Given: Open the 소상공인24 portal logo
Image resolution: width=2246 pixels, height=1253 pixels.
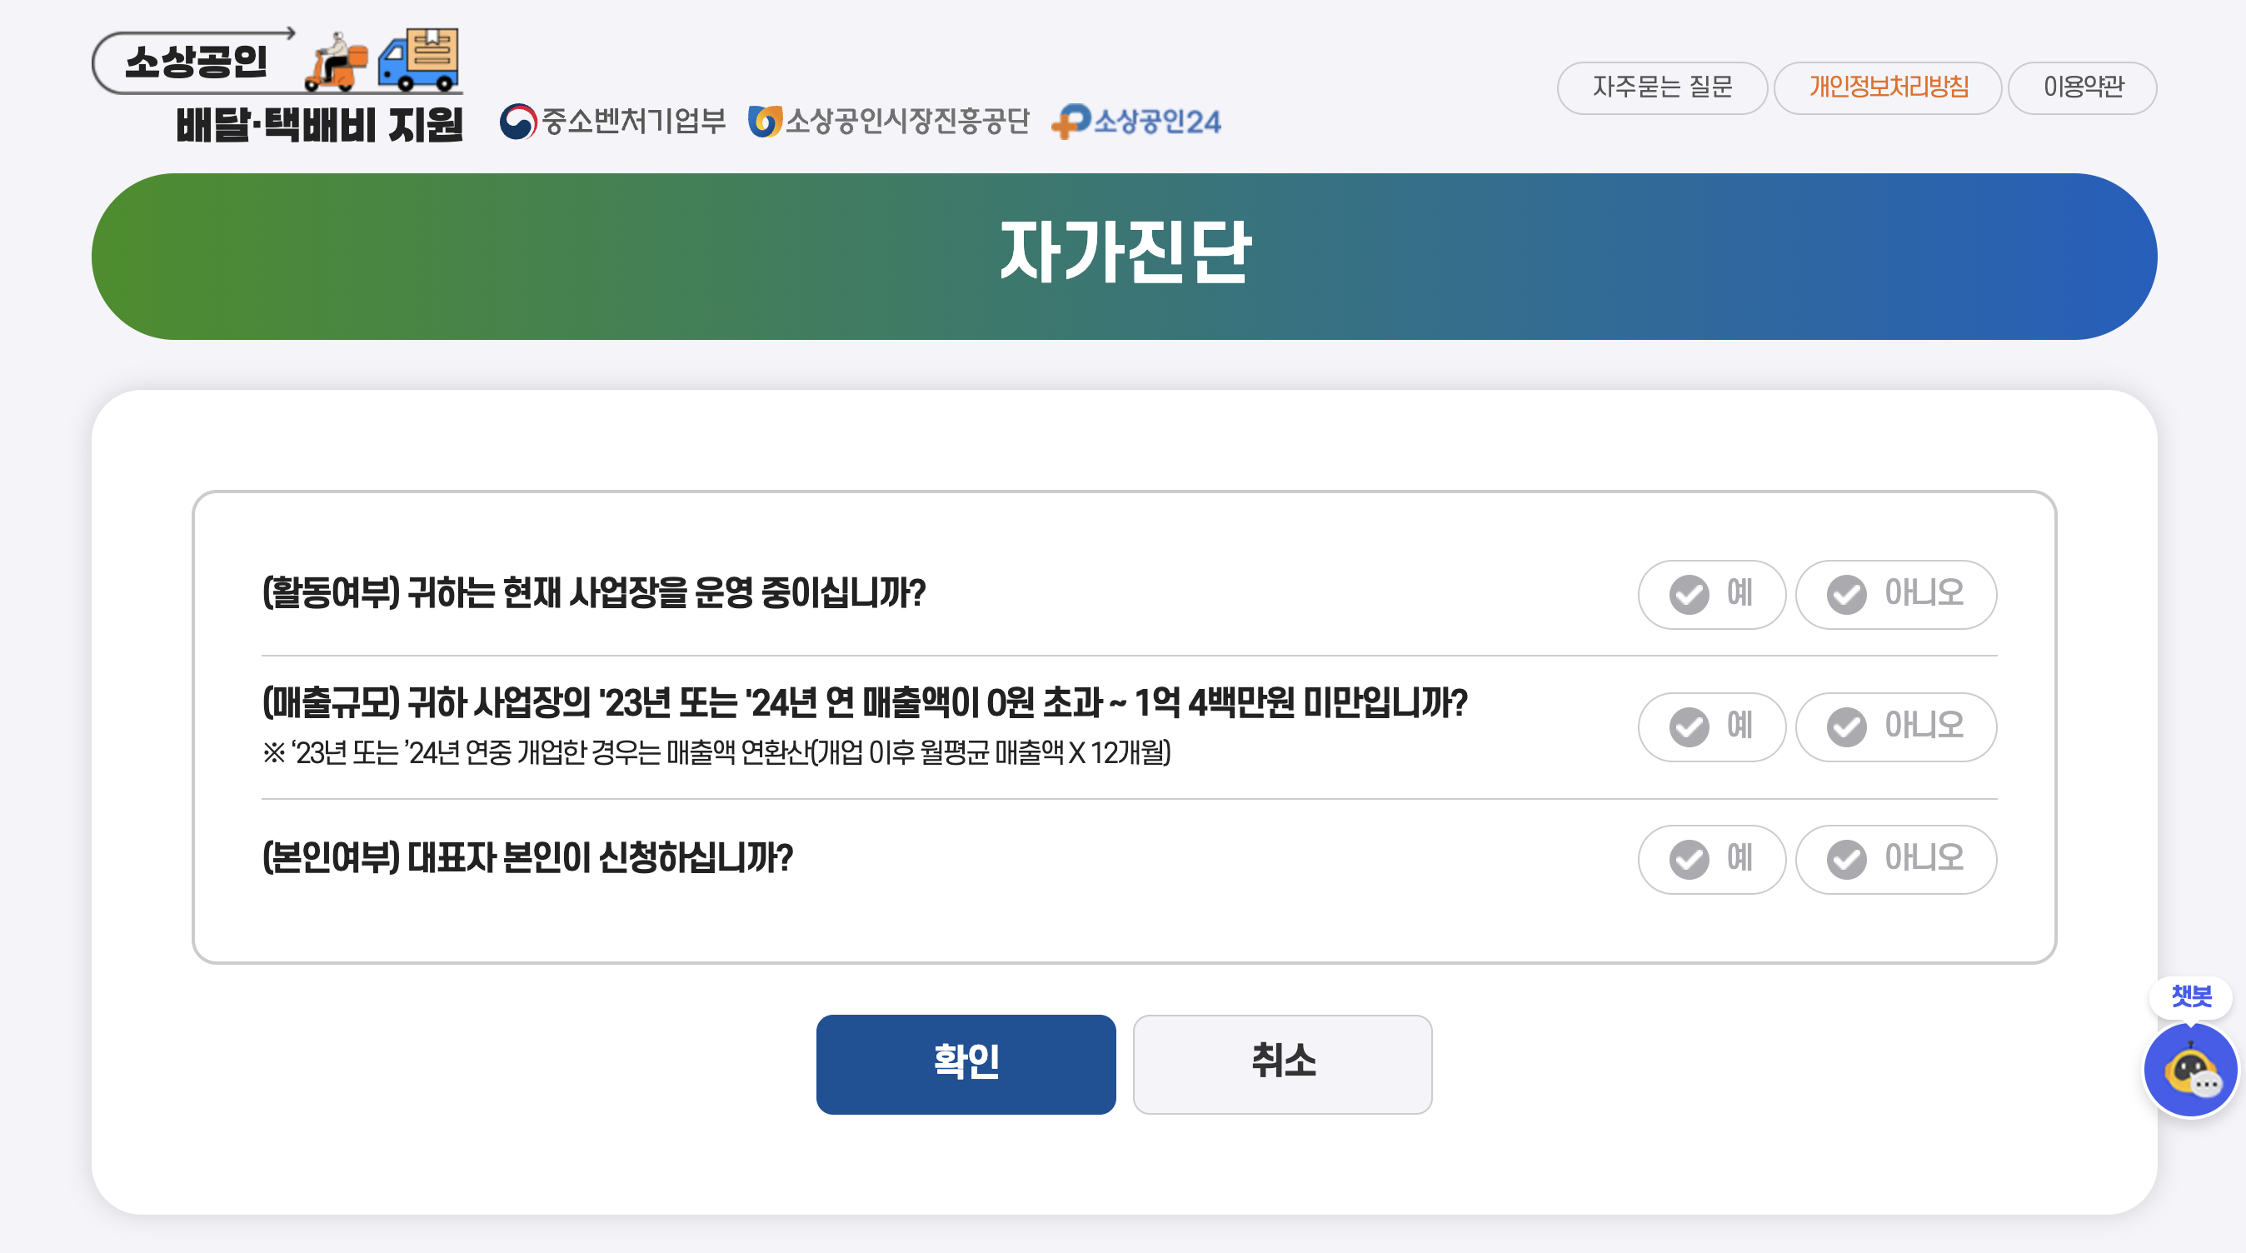Looking at the screenshot, I should (x=1136, y=122).
